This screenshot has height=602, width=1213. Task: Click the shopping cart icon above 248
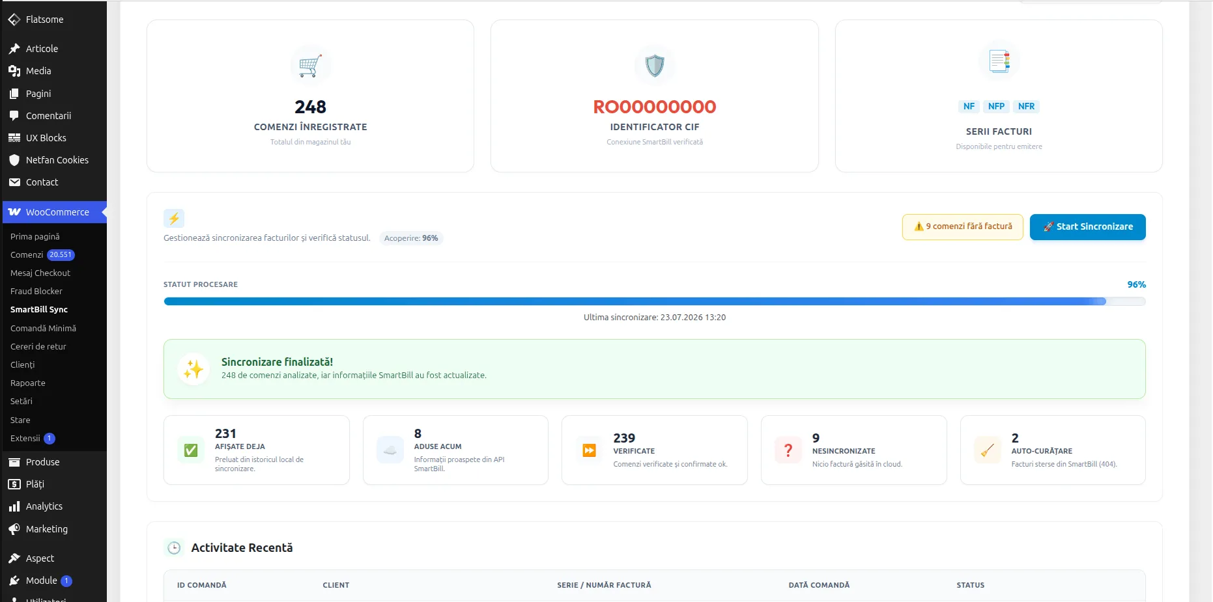[x=310, y=65]
